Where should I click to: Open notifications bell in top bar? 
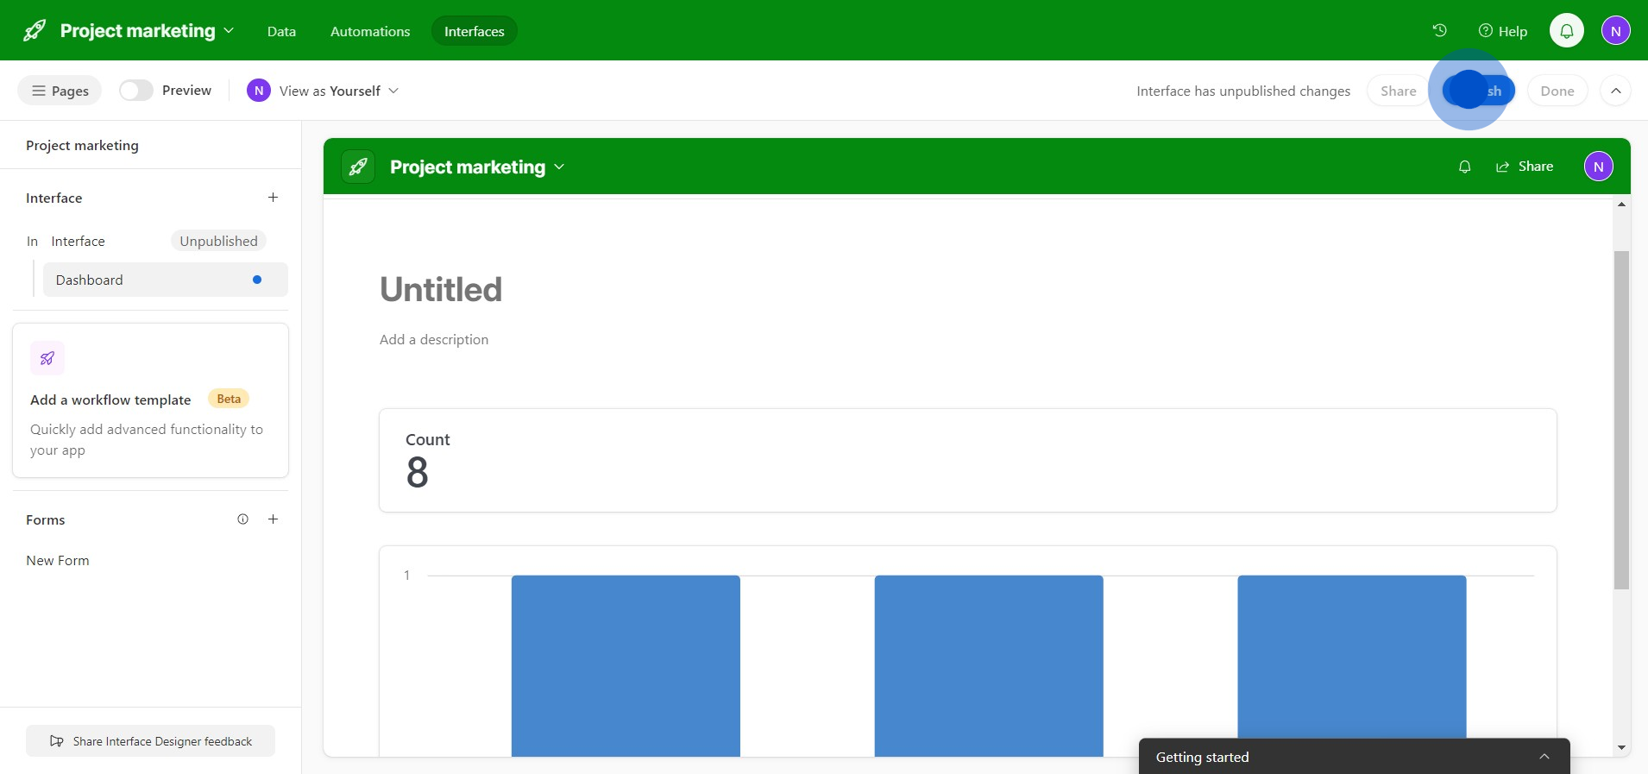(1567, 31)
